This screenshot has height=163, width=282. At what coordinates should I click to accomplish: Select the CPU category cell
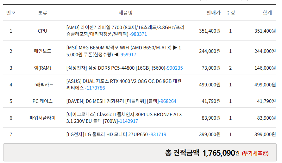(42, 31)
